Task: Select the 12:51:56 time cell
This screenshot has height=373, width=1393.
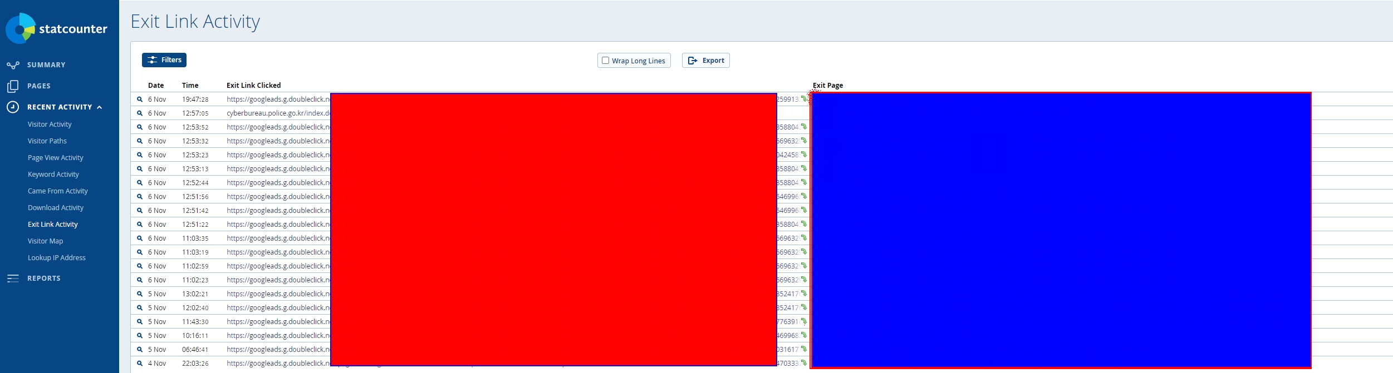Action: point(195,197)
